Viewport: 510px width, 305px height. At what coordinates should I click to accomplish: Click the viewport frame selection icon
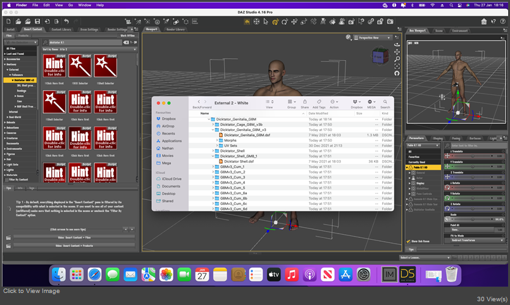tap(397, 66)
